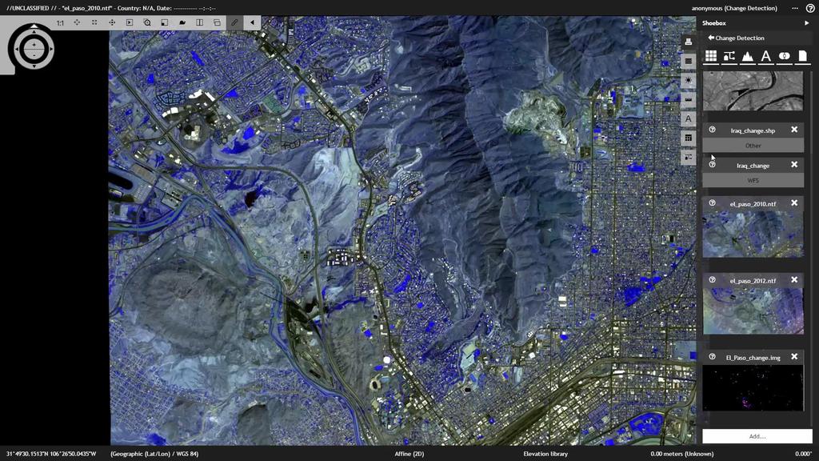819x461 pixels.
Task: Open the El_Paso_change.img thumbnail
Action: [753, 388]
